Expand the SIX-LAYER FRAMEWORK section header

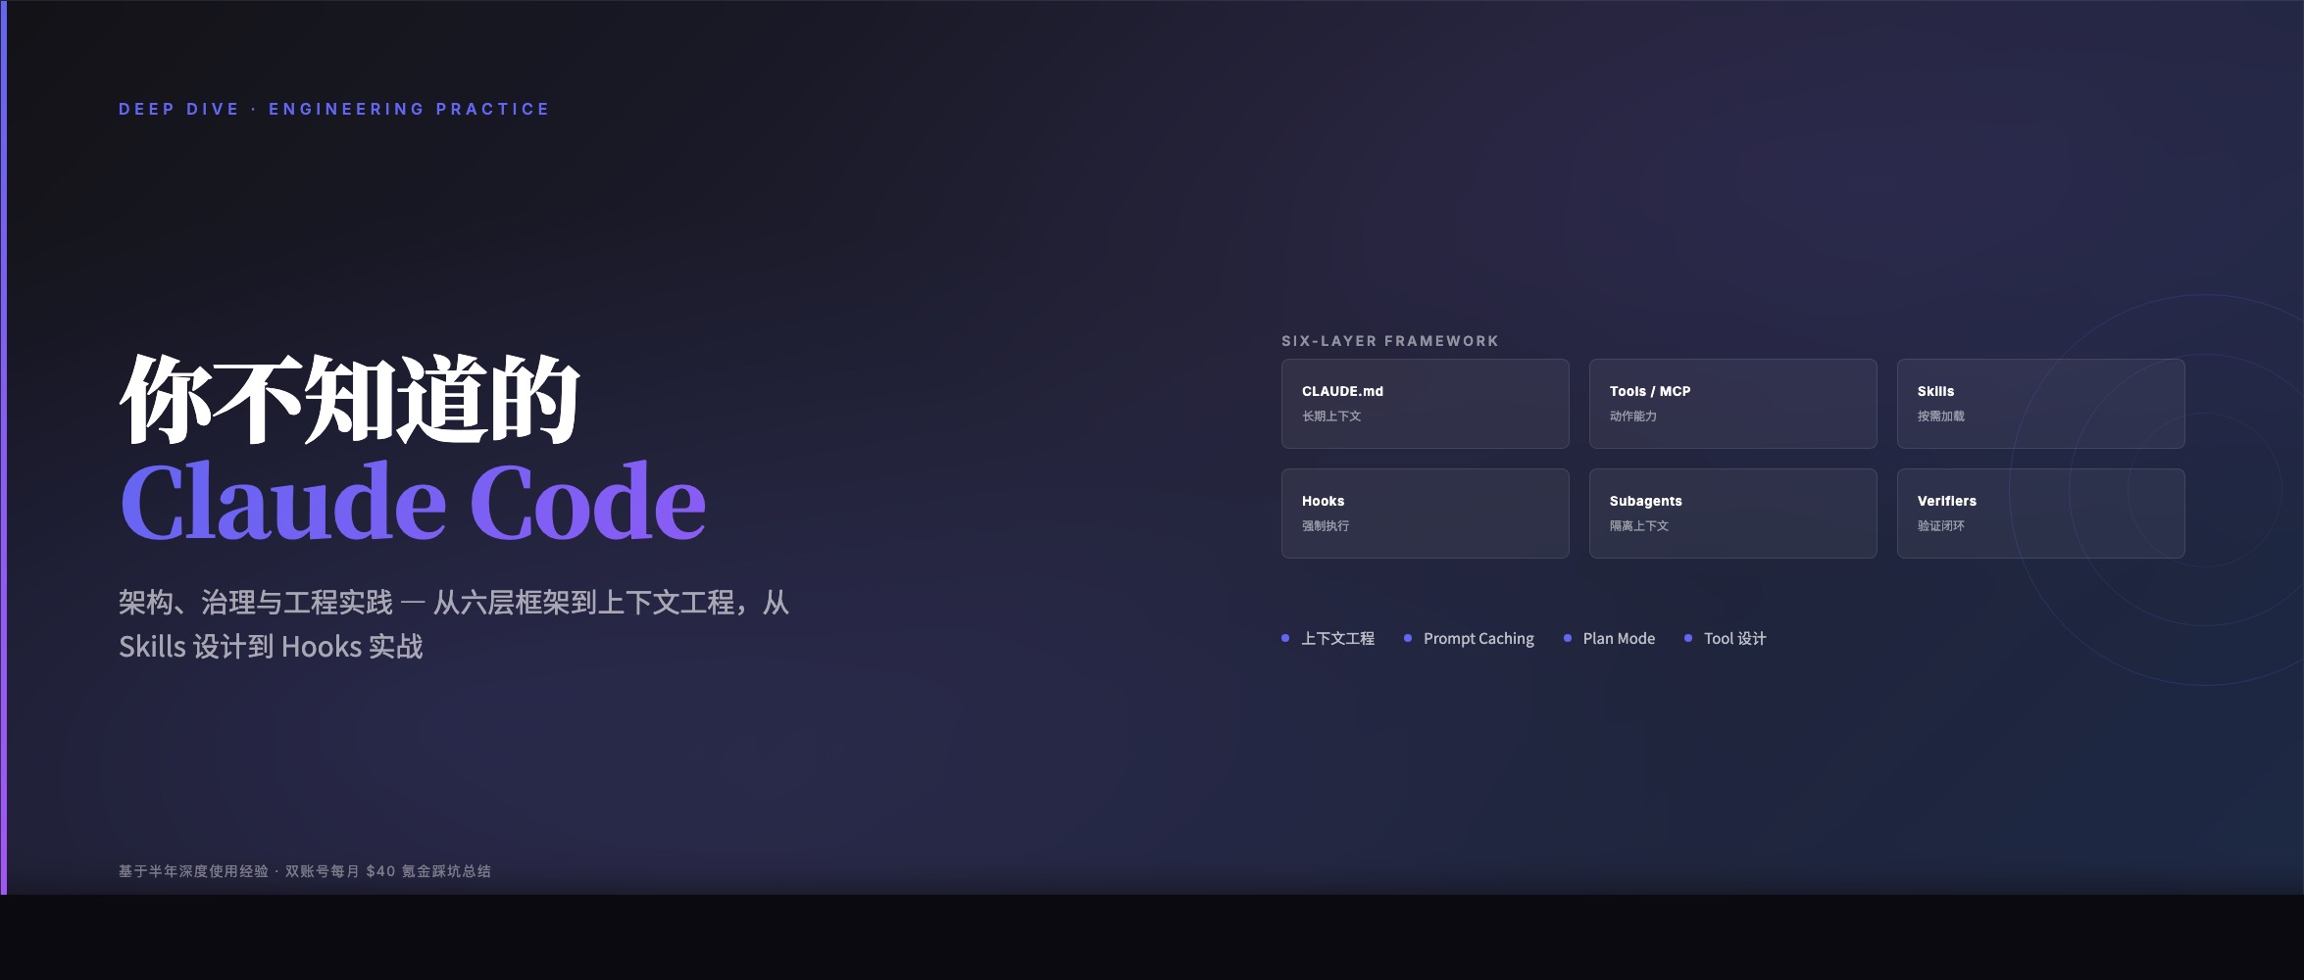coord(1389,340)
